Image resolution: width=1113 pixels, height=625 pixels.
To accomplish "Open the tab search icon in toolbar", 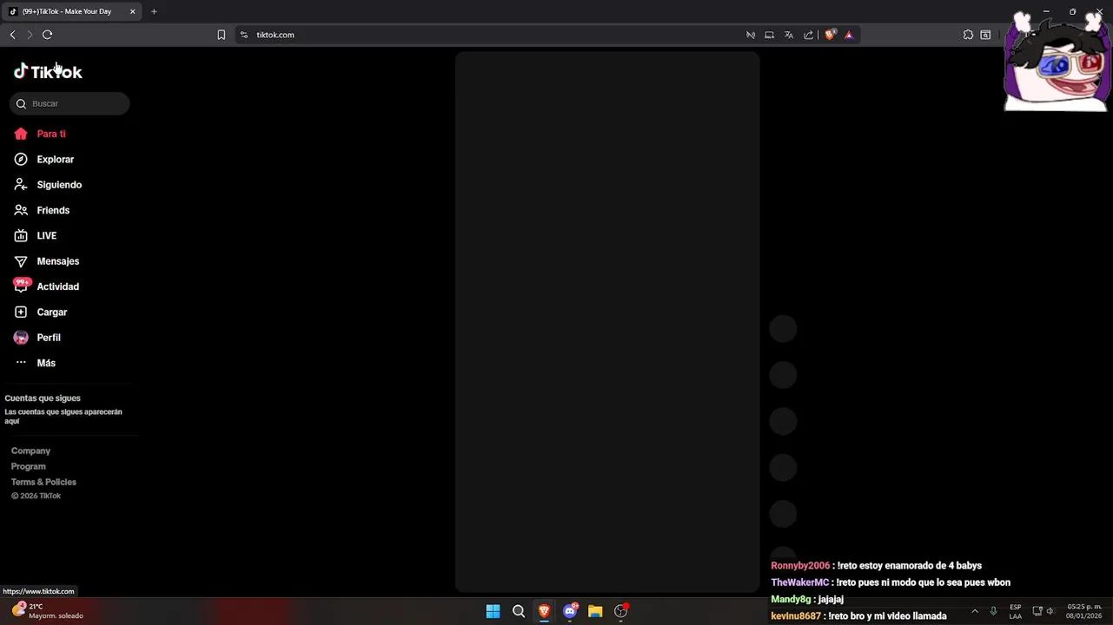I will (x=985, y=35).
